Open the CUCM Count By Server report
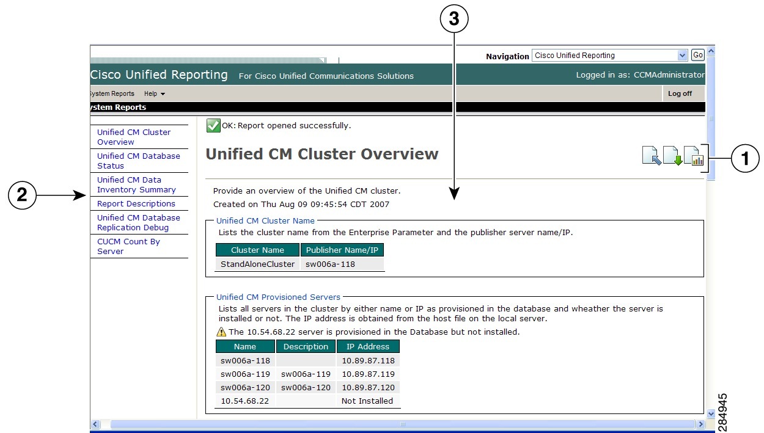 tap(129, 246)
